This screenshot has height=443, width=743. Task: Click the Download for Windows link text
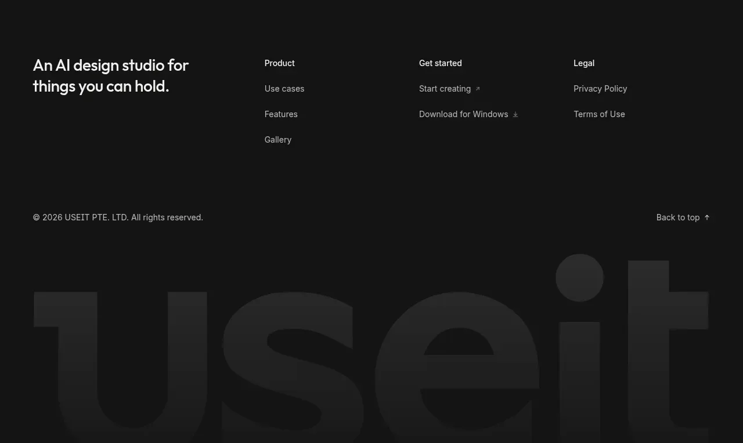[463, 114]
